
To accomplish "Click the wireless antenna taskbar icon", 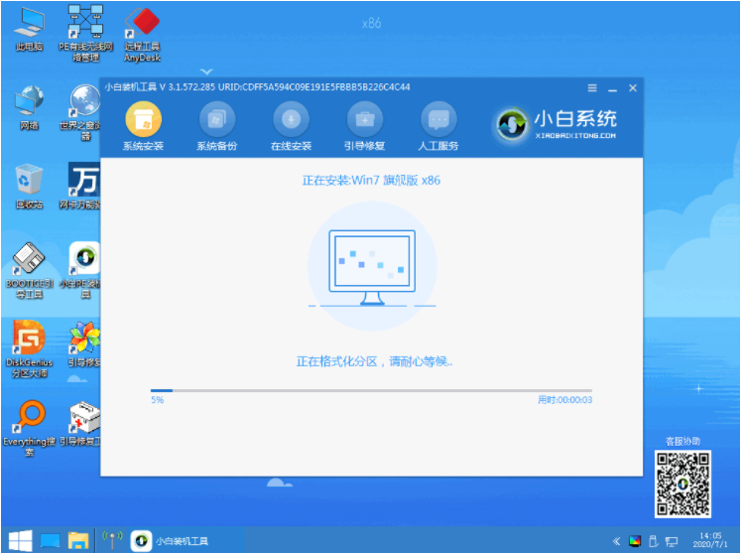I will click(112, 540).
